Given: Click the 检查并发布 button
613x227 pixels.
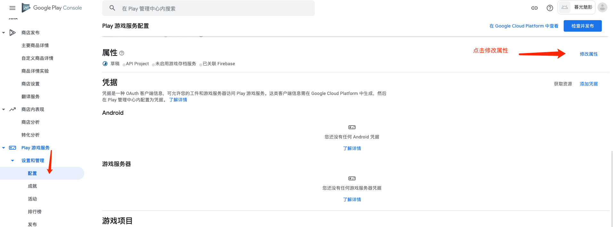Looking at the screenshot, I should coord(582,26).
